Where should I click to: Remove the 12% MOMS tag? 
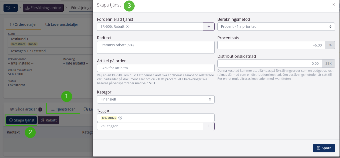120,118
